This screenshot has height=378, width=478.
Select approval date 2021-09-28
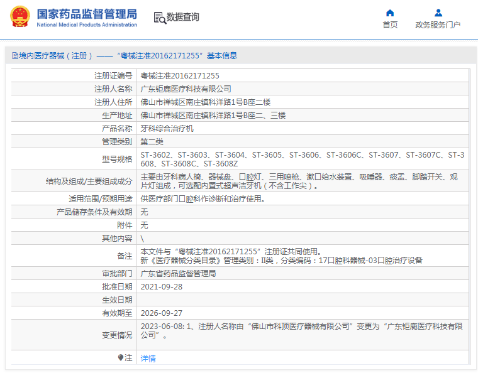[162, 287]
